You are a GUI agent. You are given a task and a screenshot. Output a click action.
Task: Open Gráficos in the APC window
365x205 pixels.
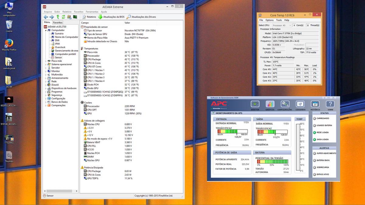[270, 105]
